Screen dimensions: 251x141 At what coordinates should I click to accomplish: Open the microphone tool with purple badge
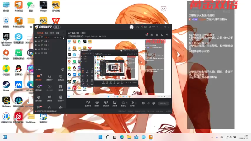tap(38, 88)
